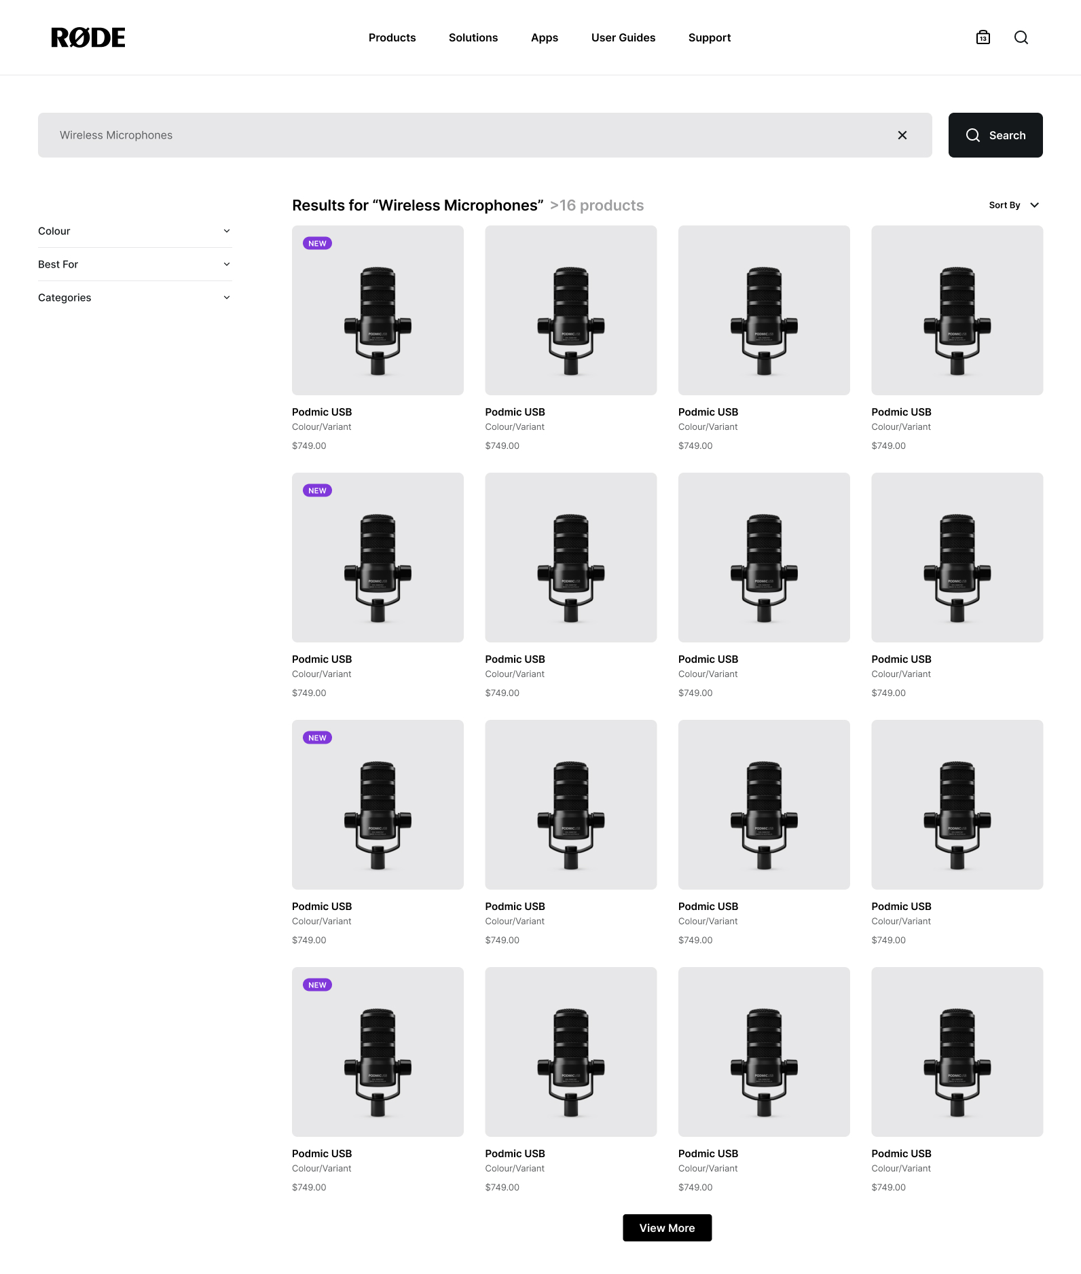Open the User Guides menu item

623,37
